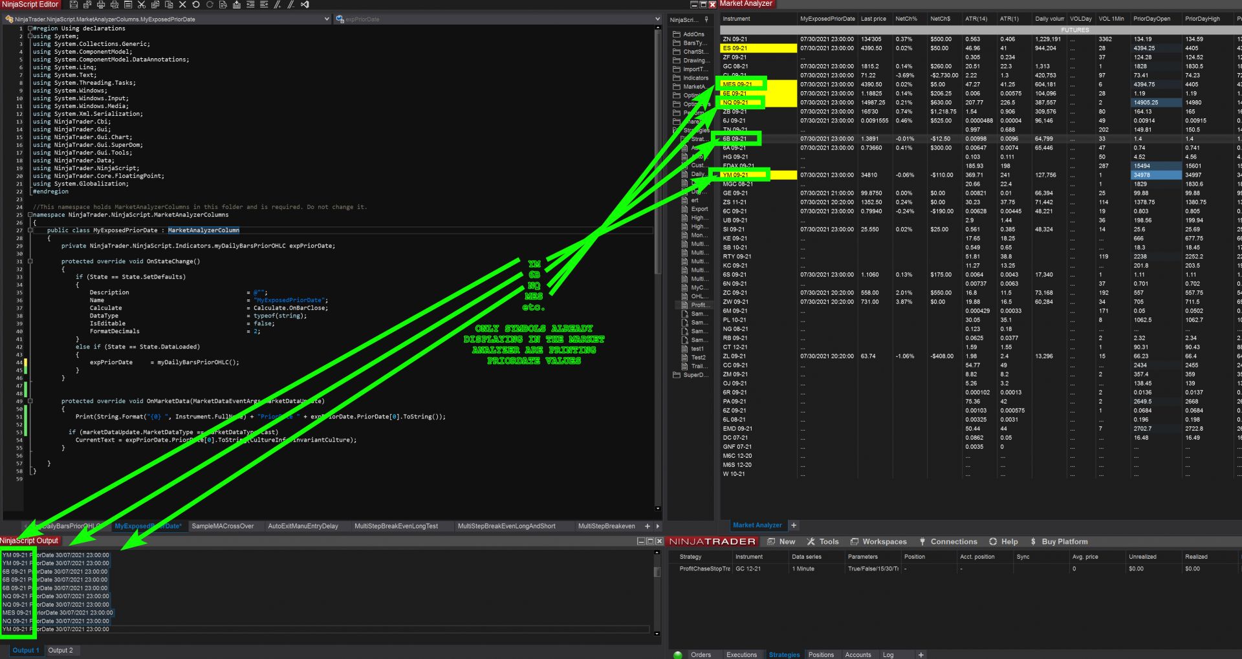
Task: Increase indentation of the selected lines
Action: tap(264, 5)
